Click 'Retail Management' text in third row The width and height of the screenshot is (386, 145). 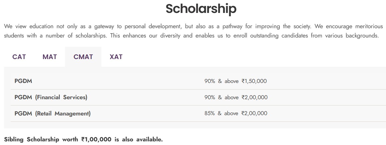pos(62,113)
